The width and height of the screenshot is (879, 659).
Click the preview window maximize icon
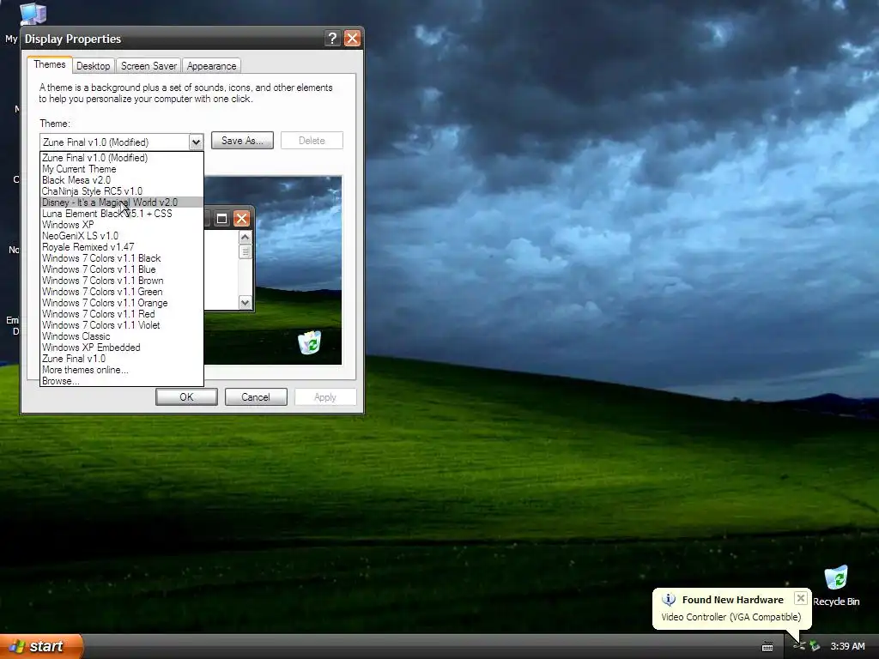click(221, 219)
